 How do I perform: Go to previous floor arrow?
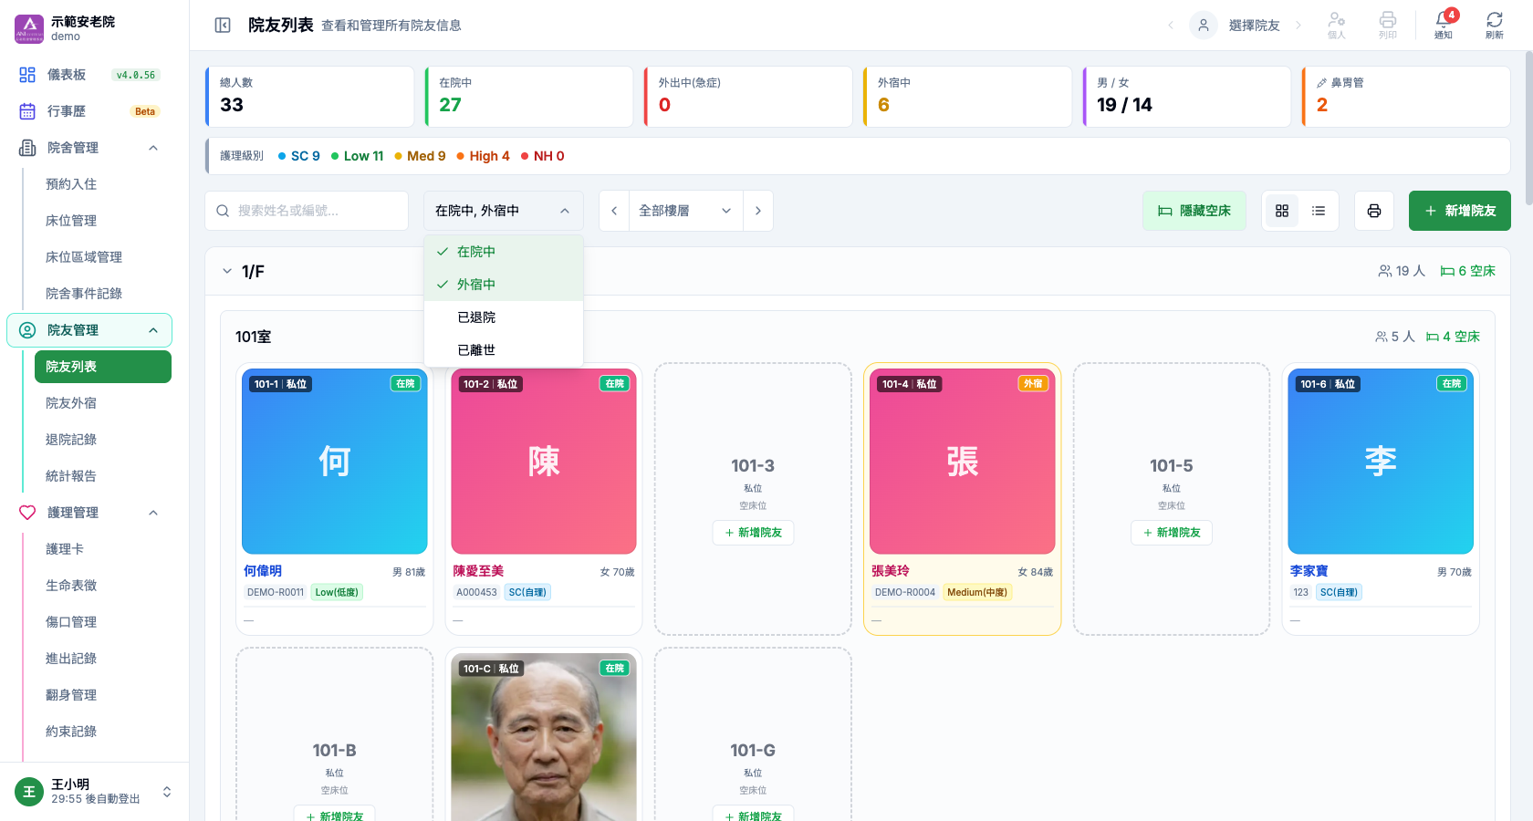[x=614, y=211]
